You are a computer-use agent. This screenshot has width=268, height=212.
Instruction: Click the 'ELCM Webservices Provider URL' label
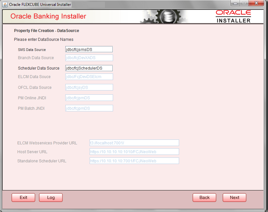(x=47, y=143)
